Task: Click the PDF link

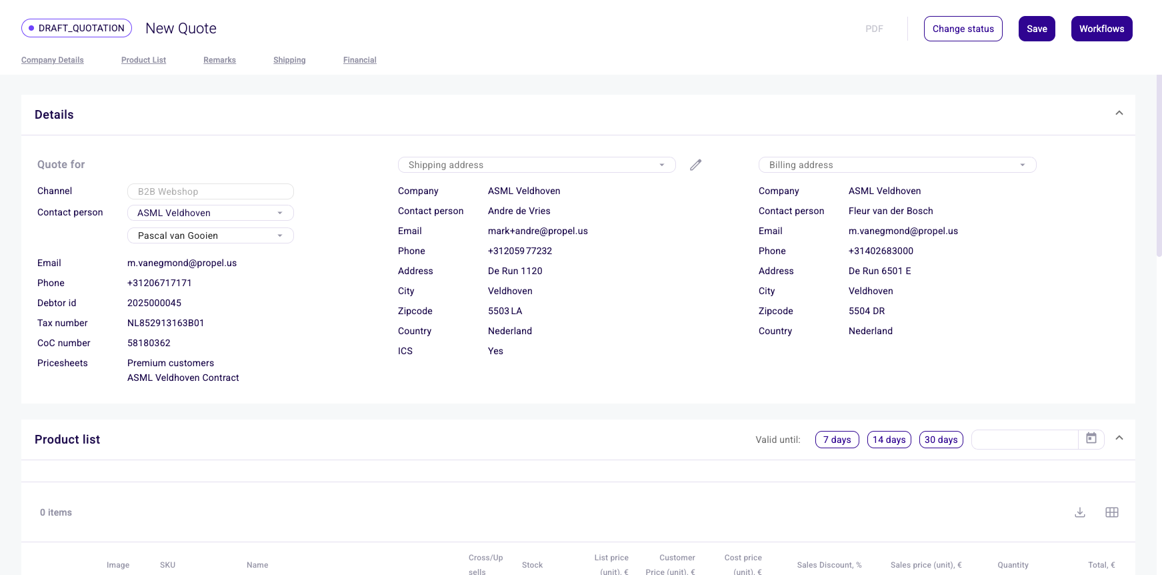Action: (874, 29)
